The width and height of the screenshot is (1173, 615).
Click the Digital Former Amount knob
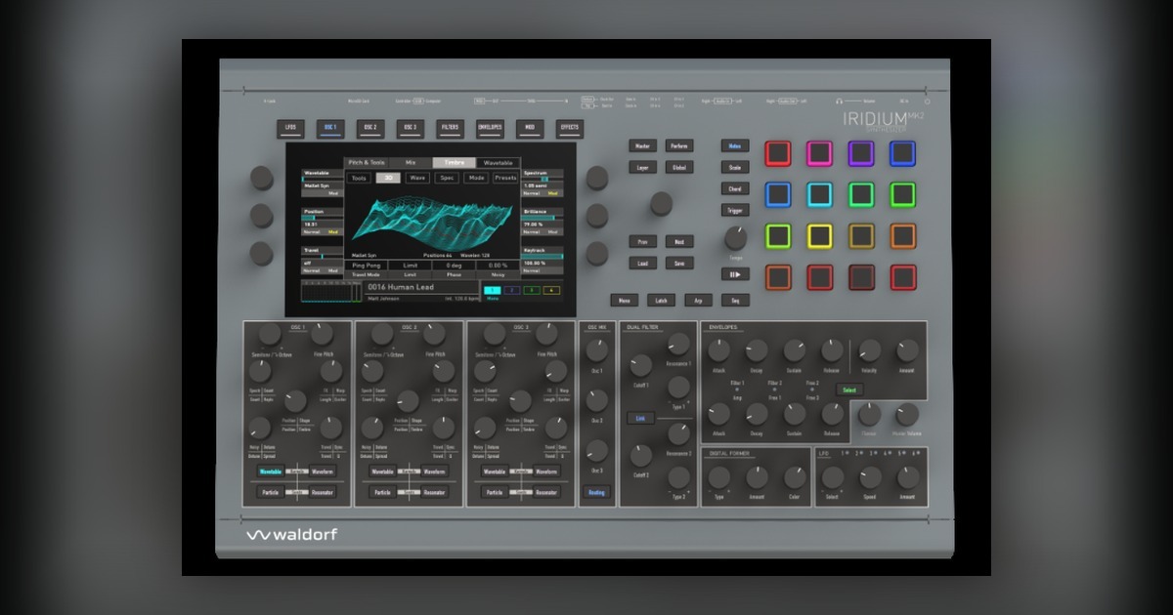click(757, 477)
